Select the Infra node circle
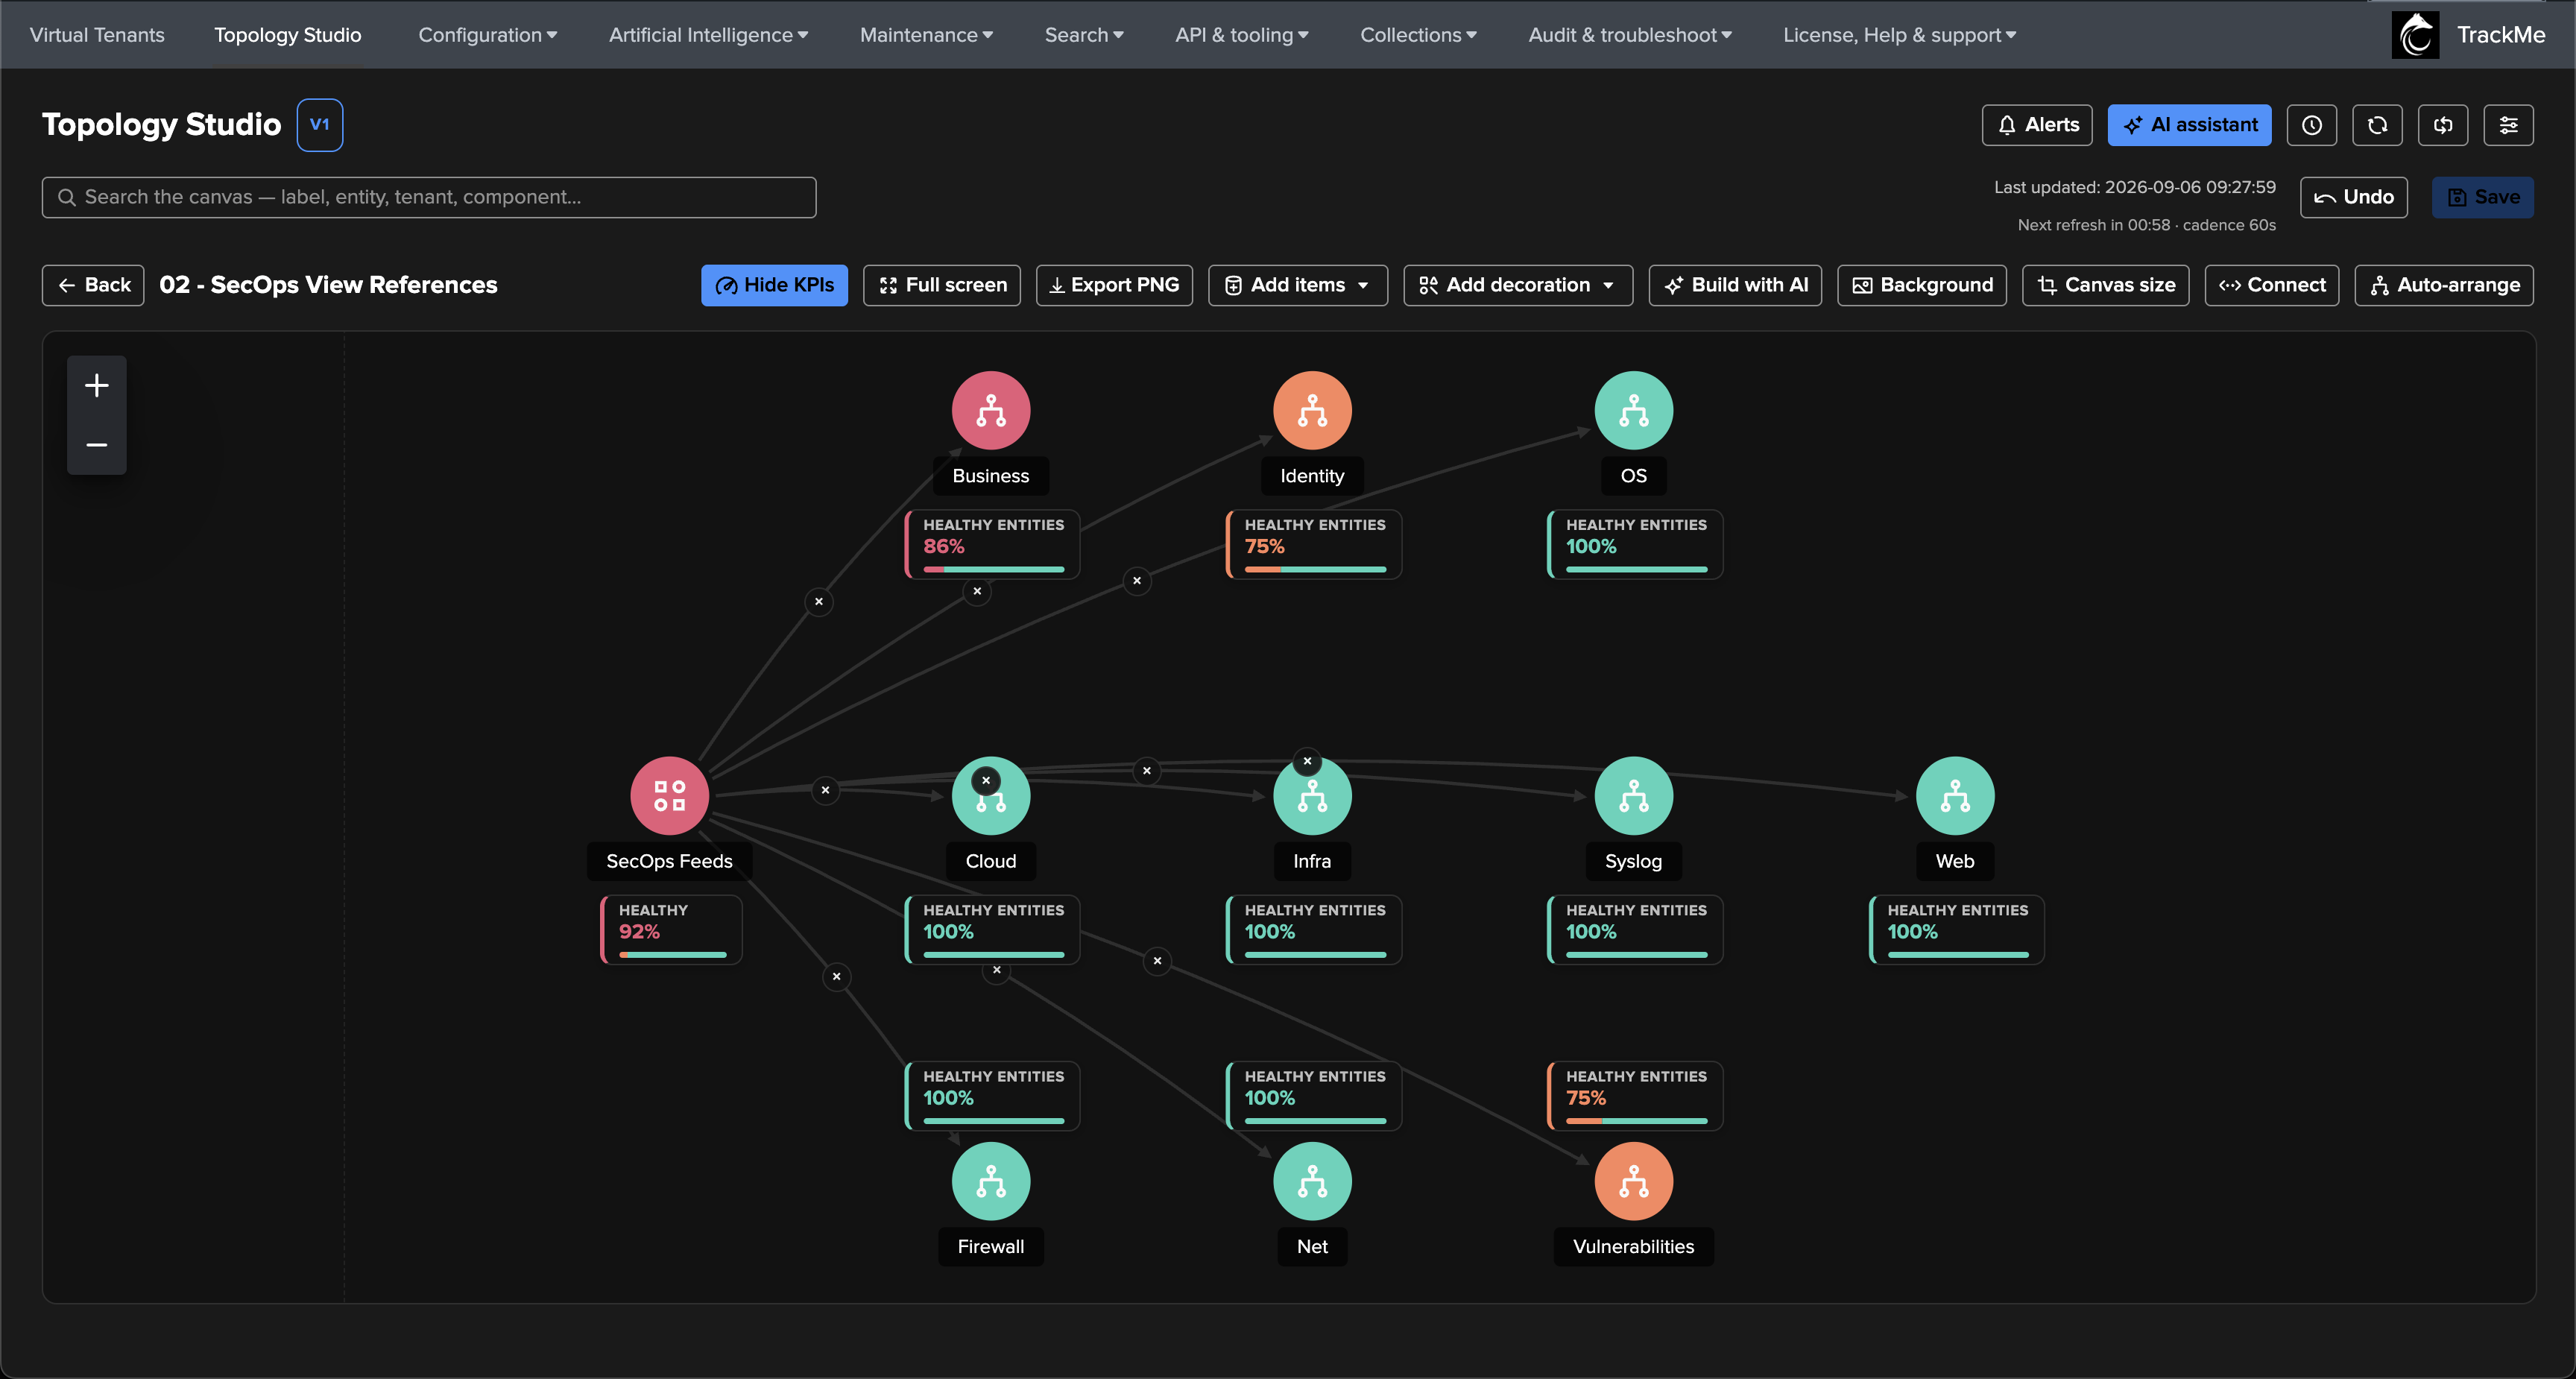 (1312, 796)
